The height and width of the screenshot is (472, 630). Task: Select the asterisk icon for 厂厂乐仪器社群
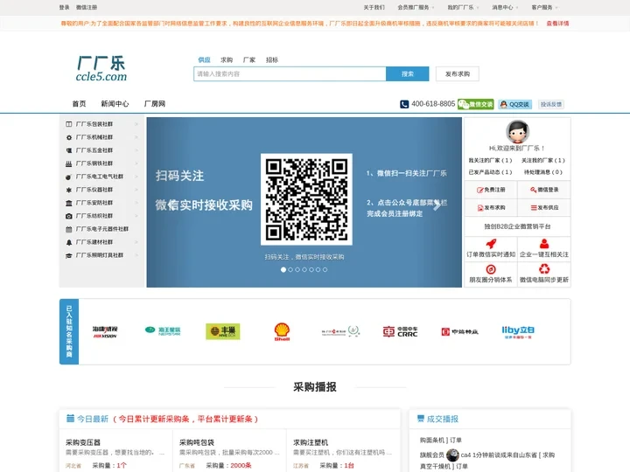[x=69, y=190]
